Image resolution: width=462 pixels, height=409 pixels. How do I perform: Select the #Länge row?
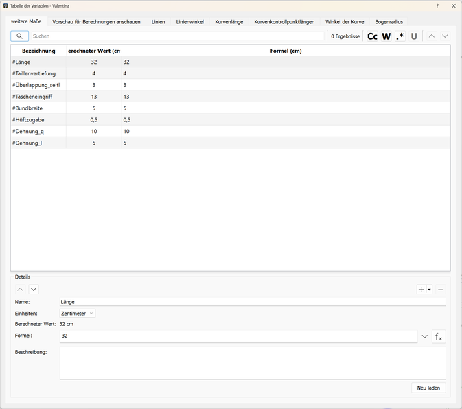coord(231,62)
